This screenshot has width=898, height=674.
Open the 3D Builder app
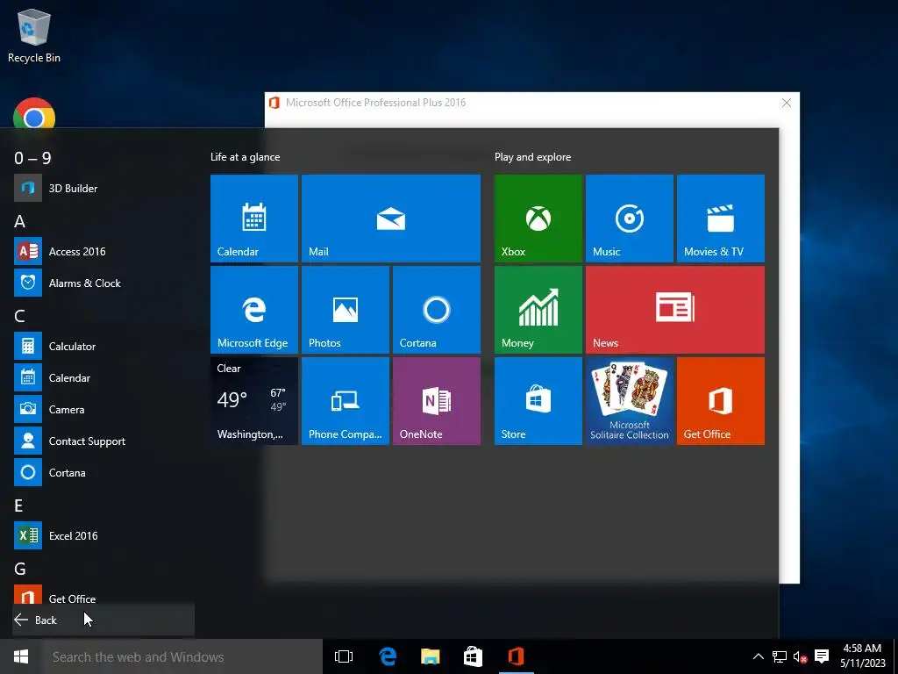tap(103, 188)
